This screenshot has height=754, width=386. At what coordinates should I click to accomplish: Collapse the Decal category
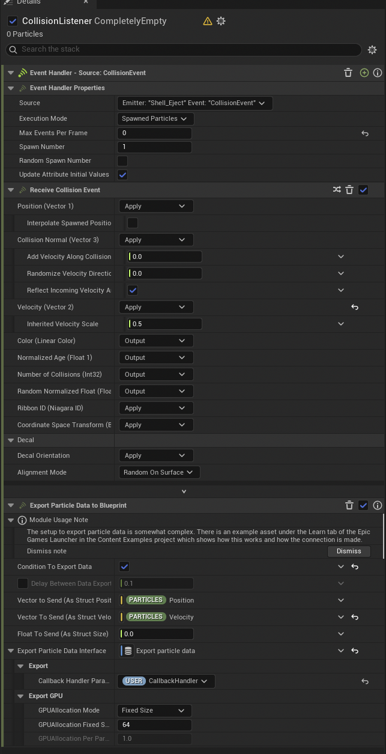coord(11,440)
